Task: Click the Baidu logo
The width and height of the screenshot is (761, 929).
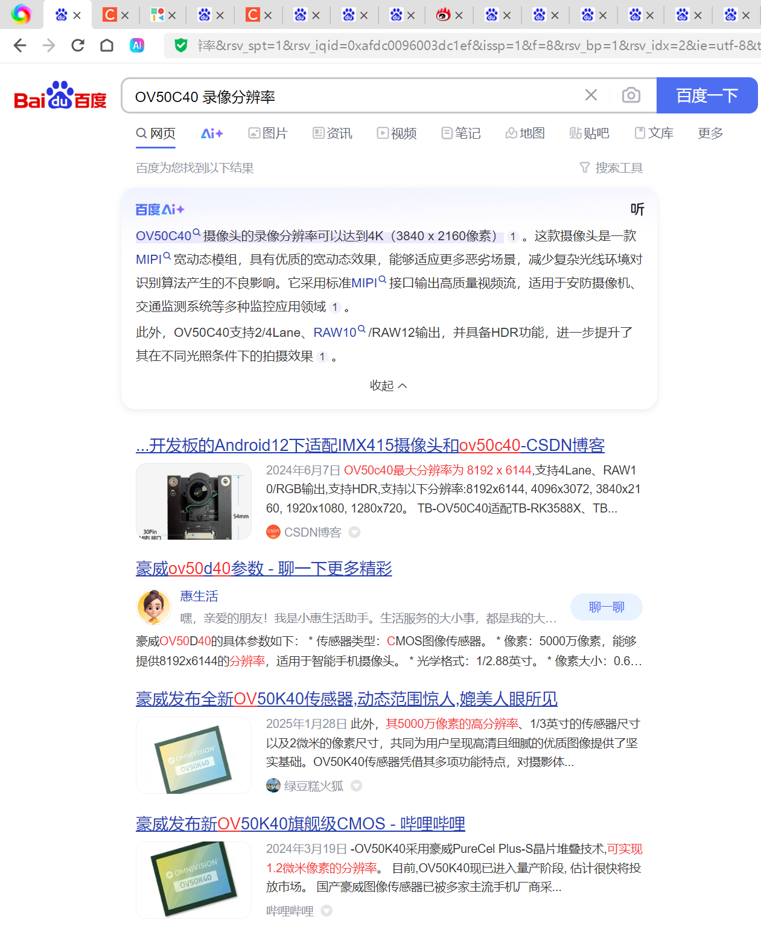Action: [x=60, y=95]
